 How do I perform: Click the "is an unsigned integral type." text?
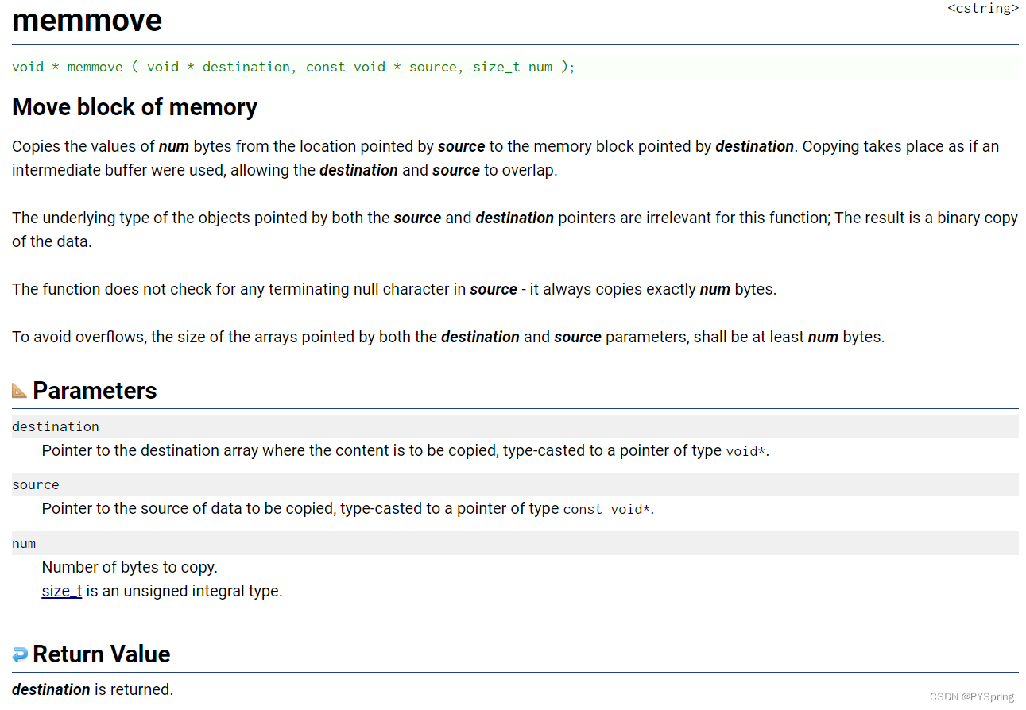coord(184,591)
